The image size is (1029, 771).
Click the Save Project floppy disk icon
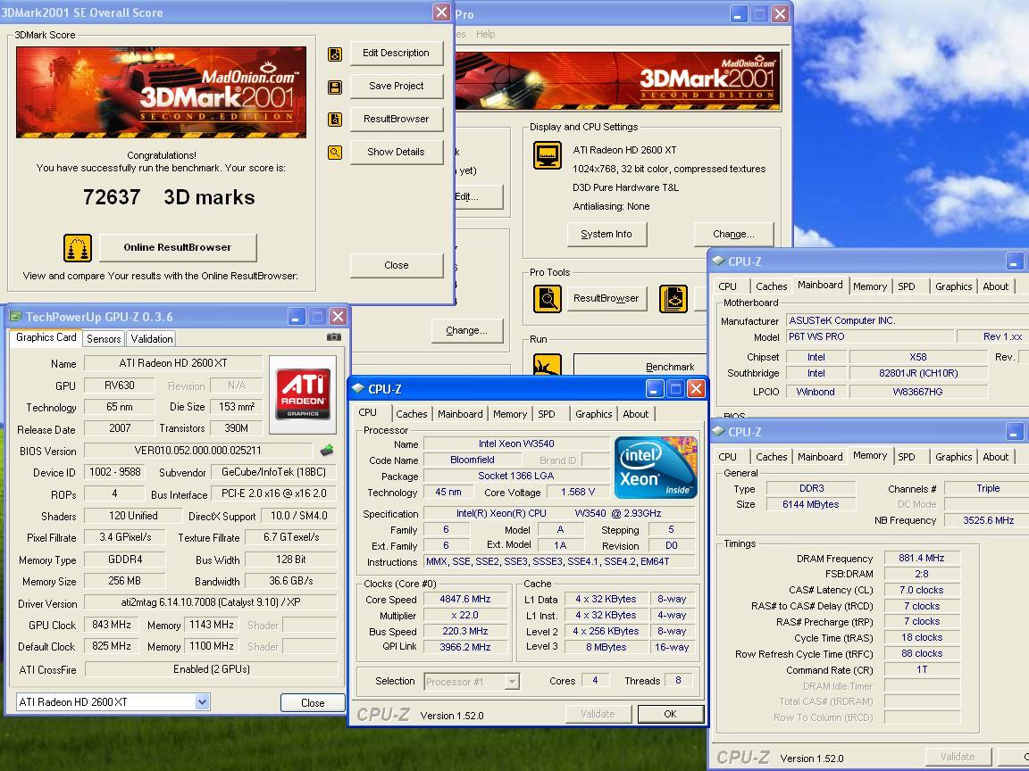coord(335,87)
